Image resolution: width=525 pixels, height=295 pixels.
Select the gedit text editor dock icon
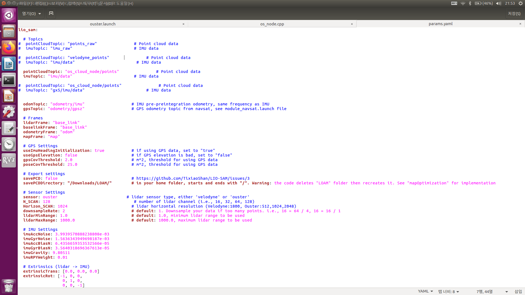tap(9, 128)
